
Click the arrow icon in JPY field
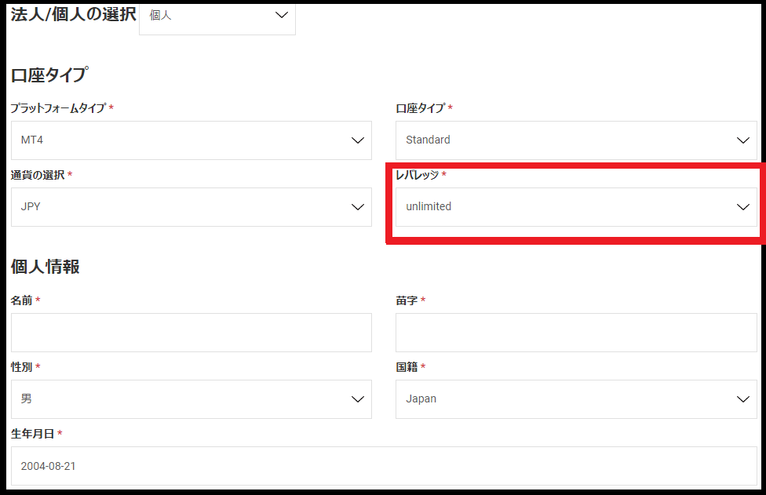tap(358, 207)
